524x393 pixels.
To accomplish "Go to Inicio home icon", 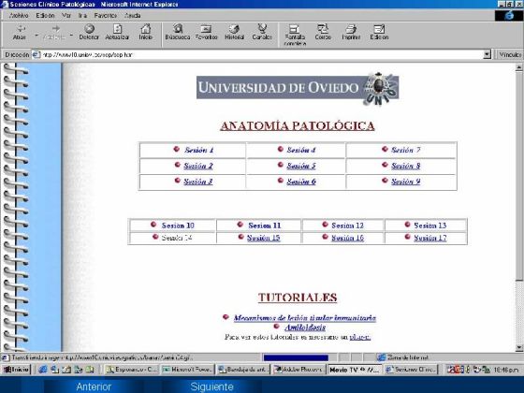I will (146, 29).
